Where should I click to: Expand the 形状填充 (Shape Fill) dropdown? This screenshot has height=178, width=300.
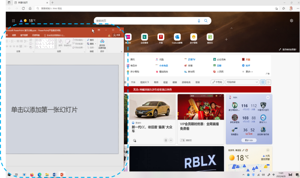84,40
